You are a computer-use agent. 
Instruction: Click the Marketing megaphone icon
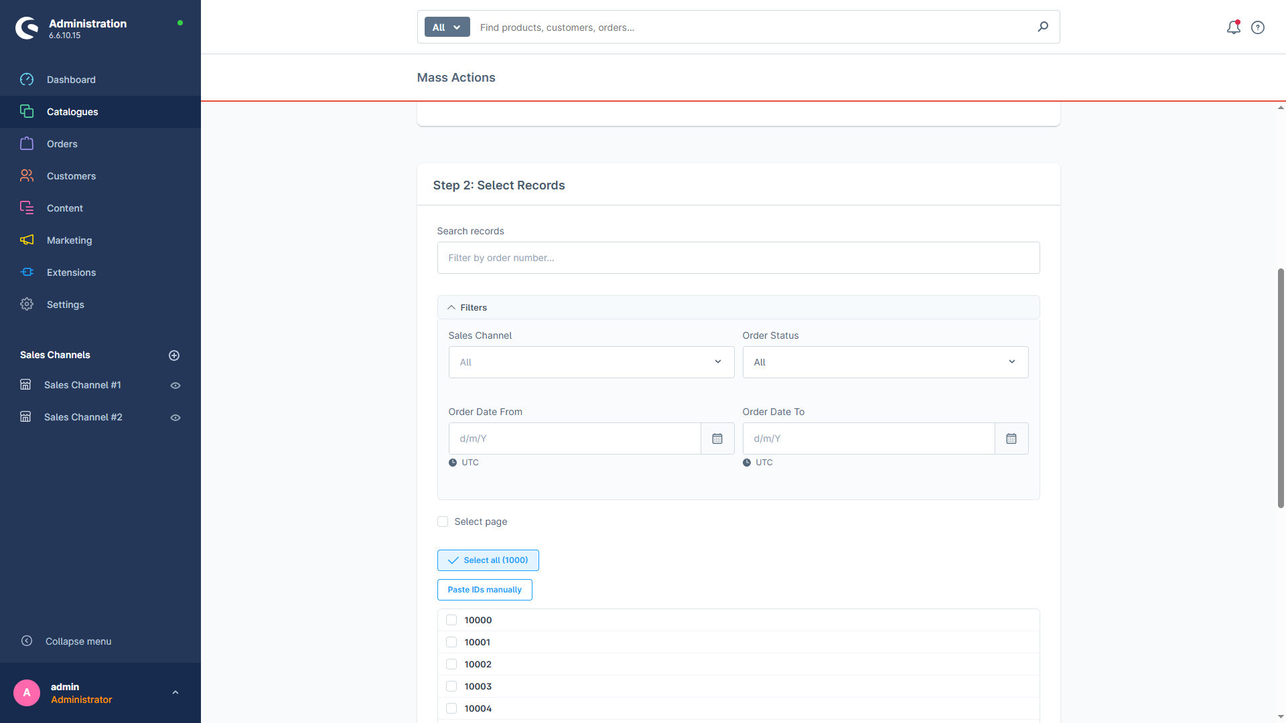pos(27,240)
